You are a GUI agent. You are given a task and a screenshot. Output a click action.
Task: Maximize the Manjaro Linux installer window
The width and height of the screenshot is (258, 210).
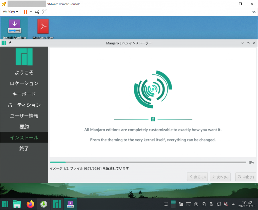248,43
